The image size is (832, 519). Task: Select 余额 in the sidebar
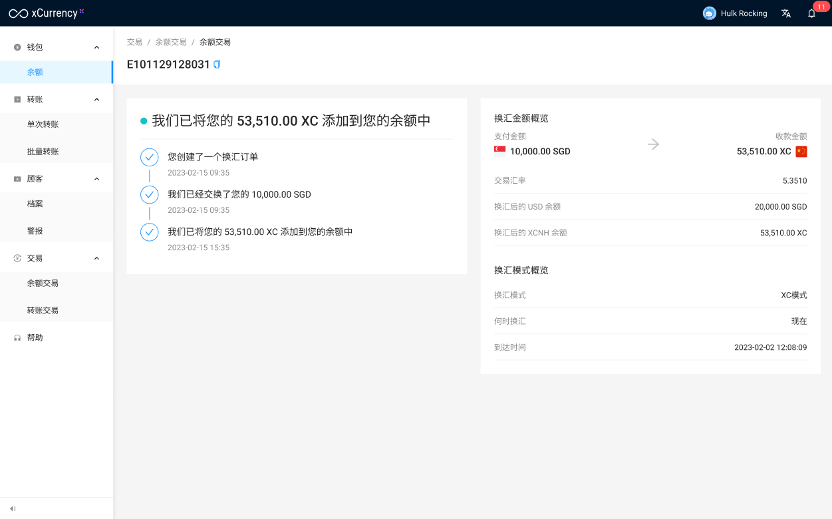pos(57,72)
